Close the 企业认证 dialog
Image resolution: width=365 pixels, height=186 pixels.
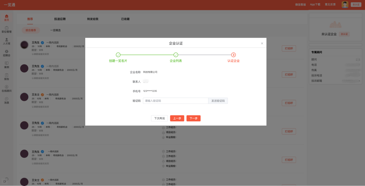pos(262,43)
